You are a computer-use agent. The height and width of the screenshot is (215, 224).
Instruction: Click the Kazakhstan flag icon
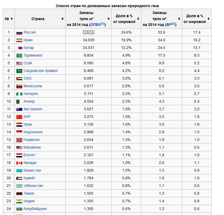[x=19, y=171]
